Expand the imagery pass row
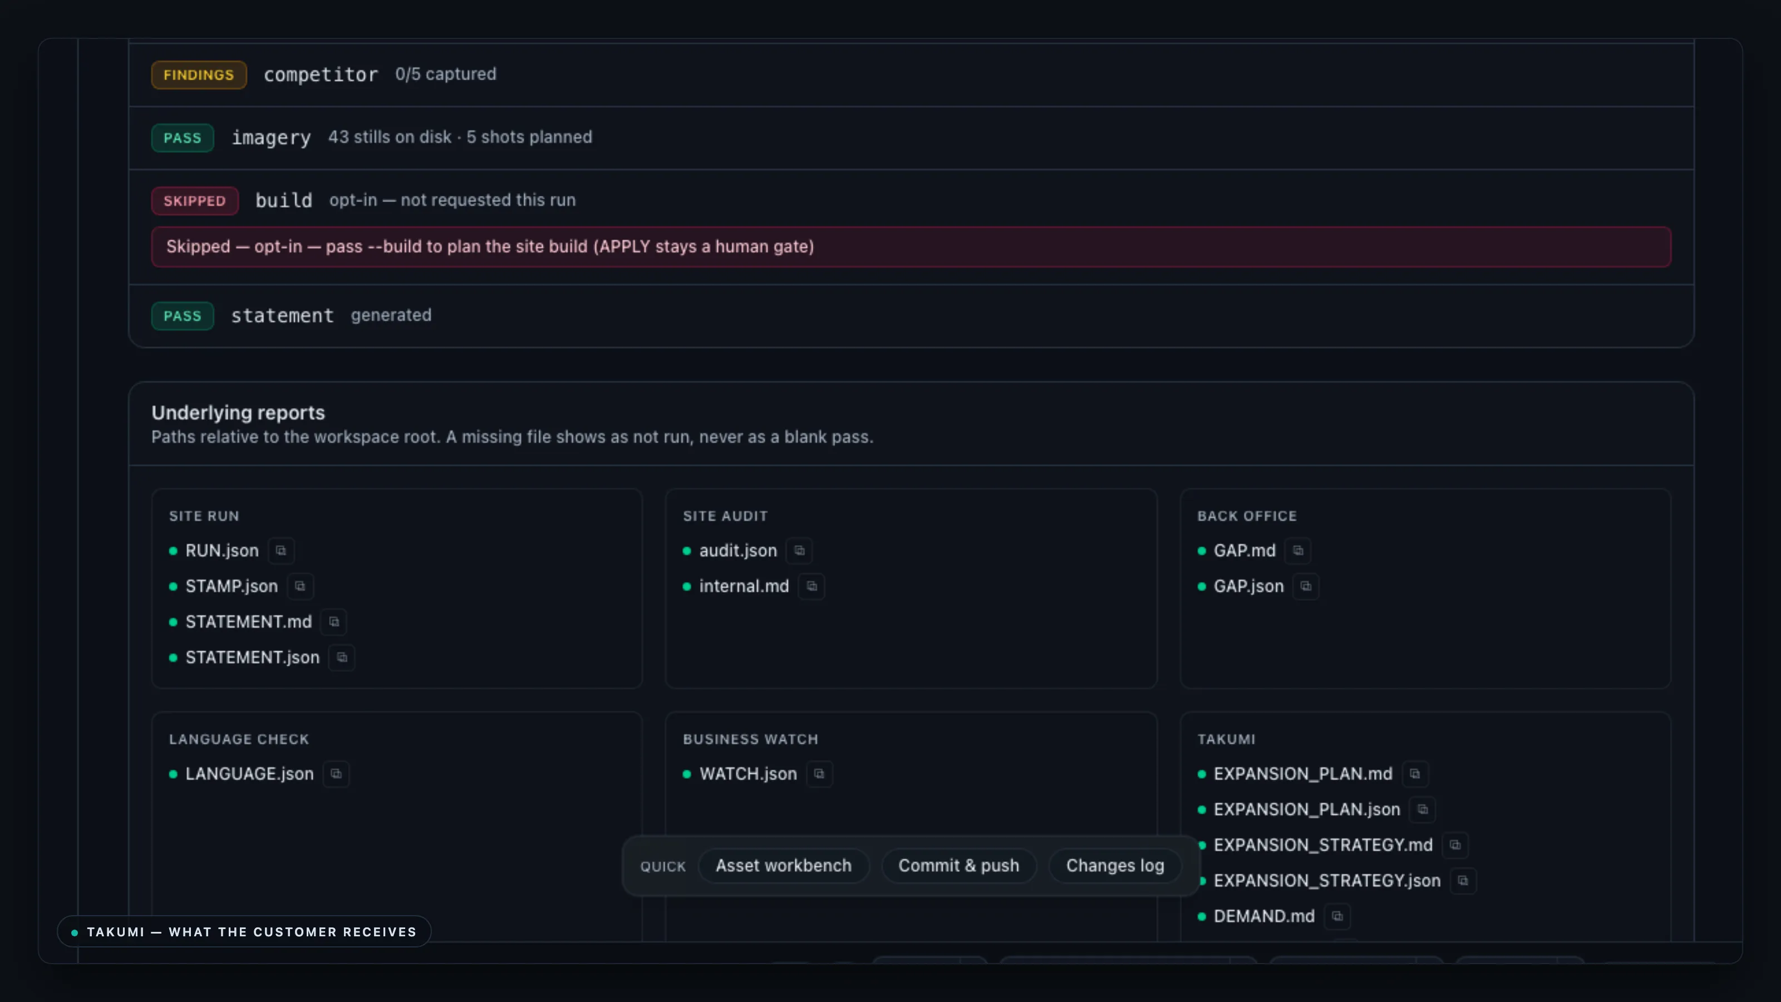The width and height of the screenshot is (1781, 1002). [911, 137]
